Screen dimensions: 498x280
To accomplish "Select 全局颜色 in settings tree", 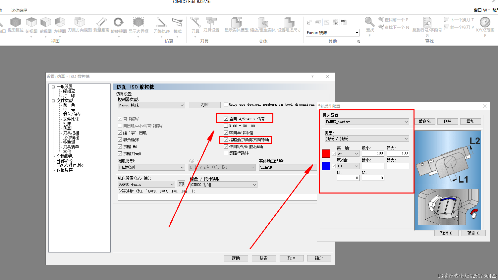I will [64, 156].
